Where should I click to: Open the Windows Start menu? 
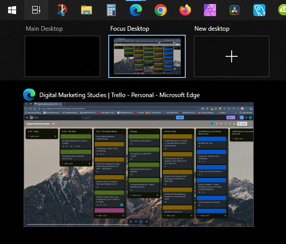click(x=12, y=10)
